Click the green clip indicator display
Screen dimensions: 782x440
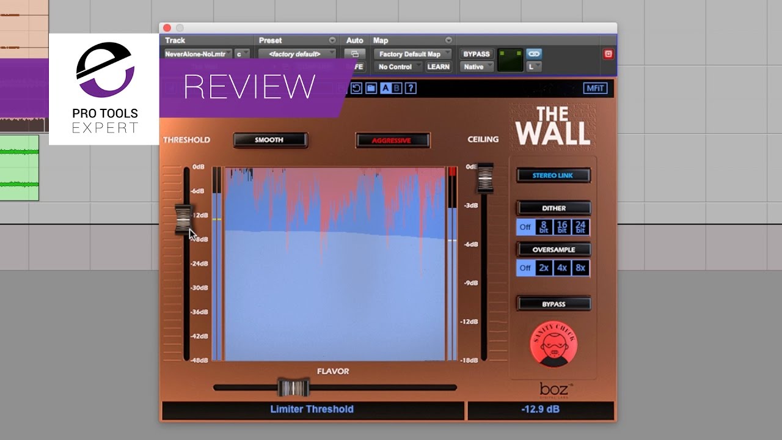pyautogui.click(x=510, y=60)
